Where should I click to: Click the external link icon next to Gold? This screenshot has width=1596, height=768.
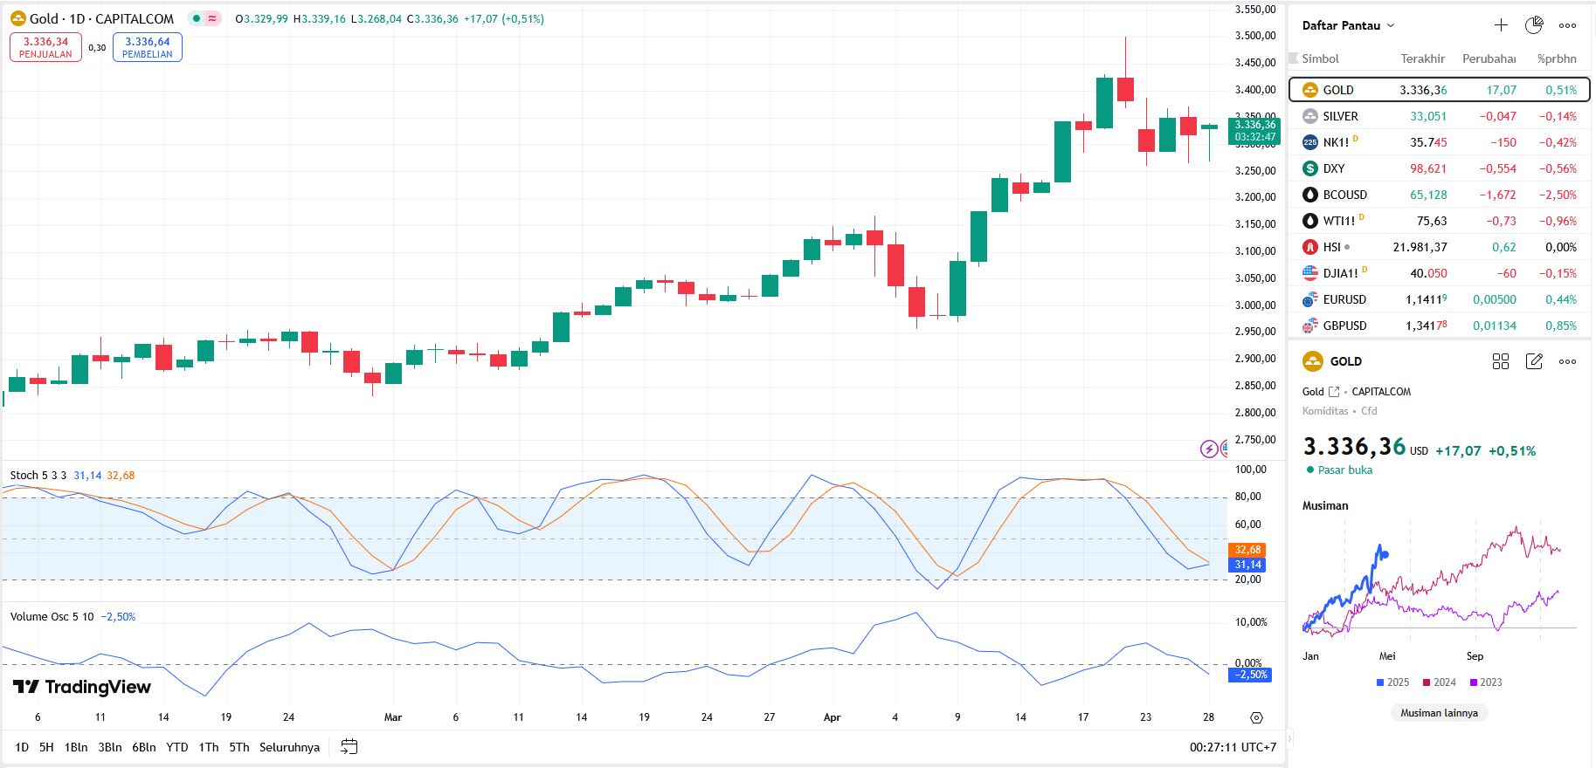coord(1334,392)
